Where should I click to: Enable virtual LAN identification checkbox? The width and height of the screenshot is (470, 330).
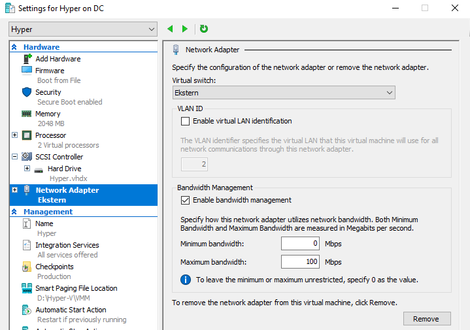click(185, 121)
